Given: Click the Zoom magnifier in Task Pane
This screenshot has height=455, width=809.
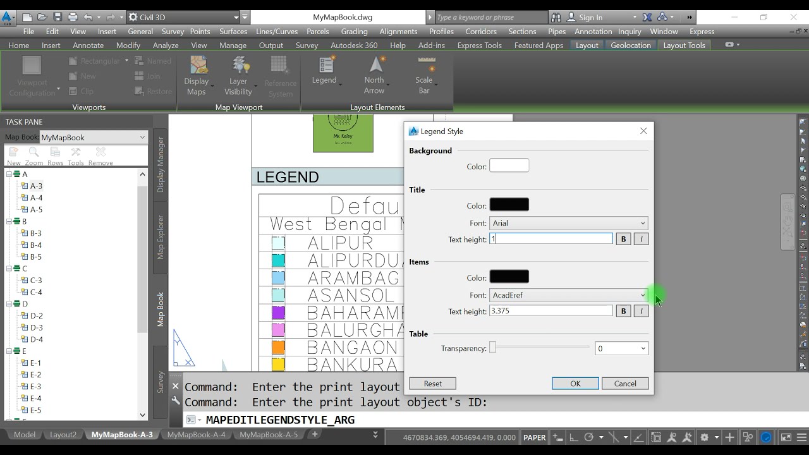Looking at the screenshot, I should (34, 155).
